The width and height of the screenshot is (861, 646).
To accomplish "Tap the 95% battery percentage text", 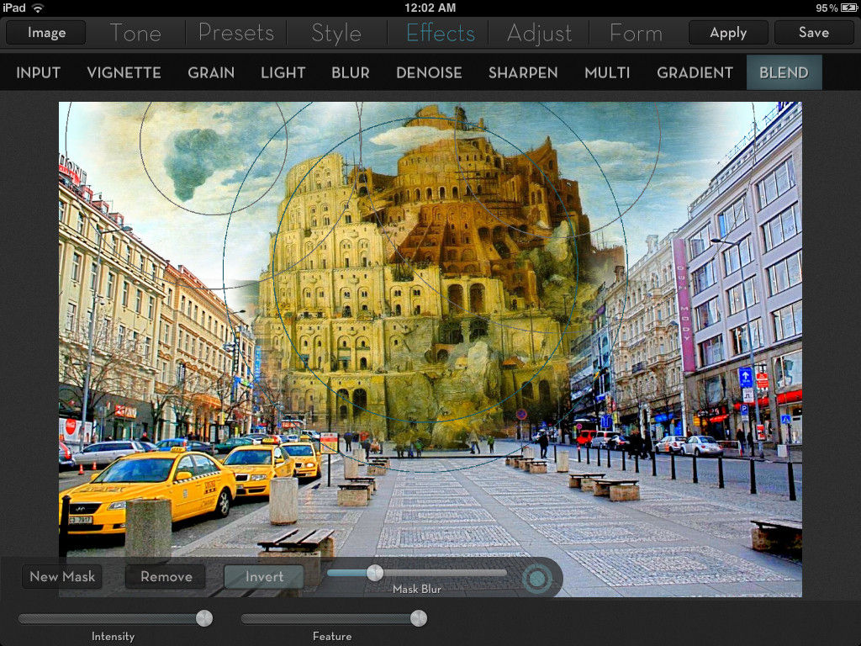I will [826, 8].
